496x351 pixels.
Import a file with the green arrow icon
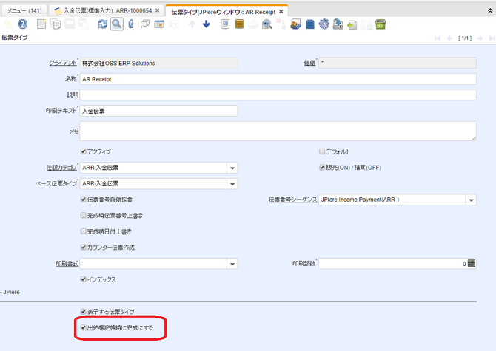coord(352,24)
